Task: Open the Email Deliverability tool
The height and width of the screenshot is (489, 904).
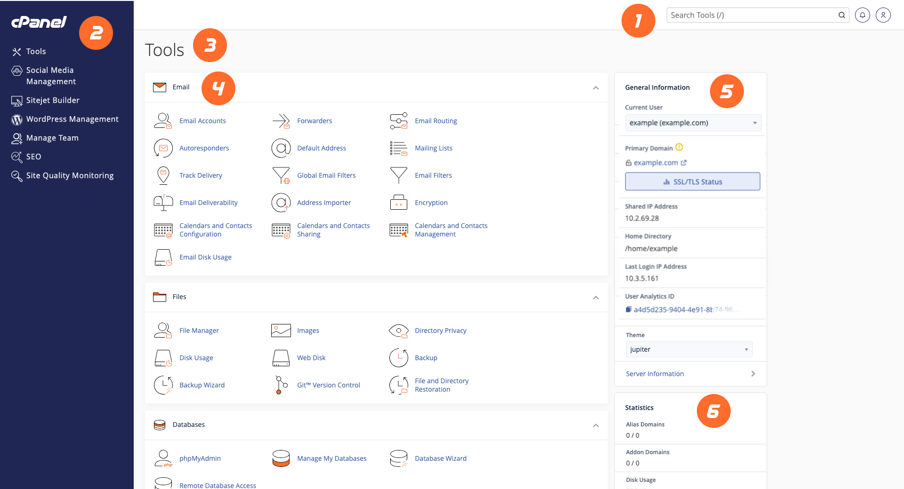Action: pyautogui.click(x=209, y=202)
